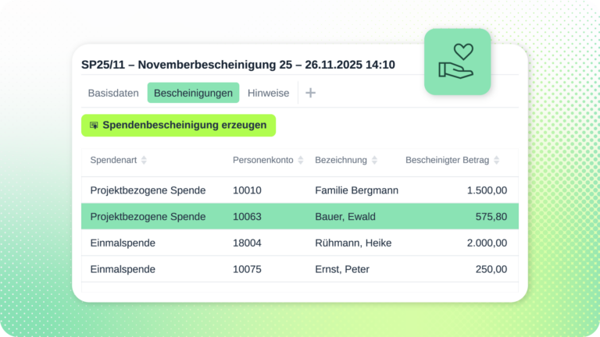
Task: Click the Spendenart column header
Action: click(113, 160)
